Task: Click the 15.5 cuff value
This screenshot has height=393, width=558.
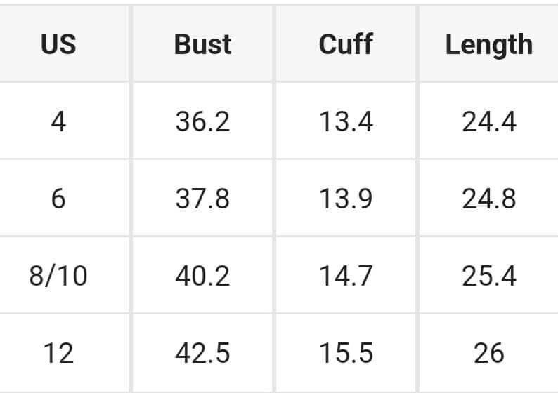Action: [346, 352]
